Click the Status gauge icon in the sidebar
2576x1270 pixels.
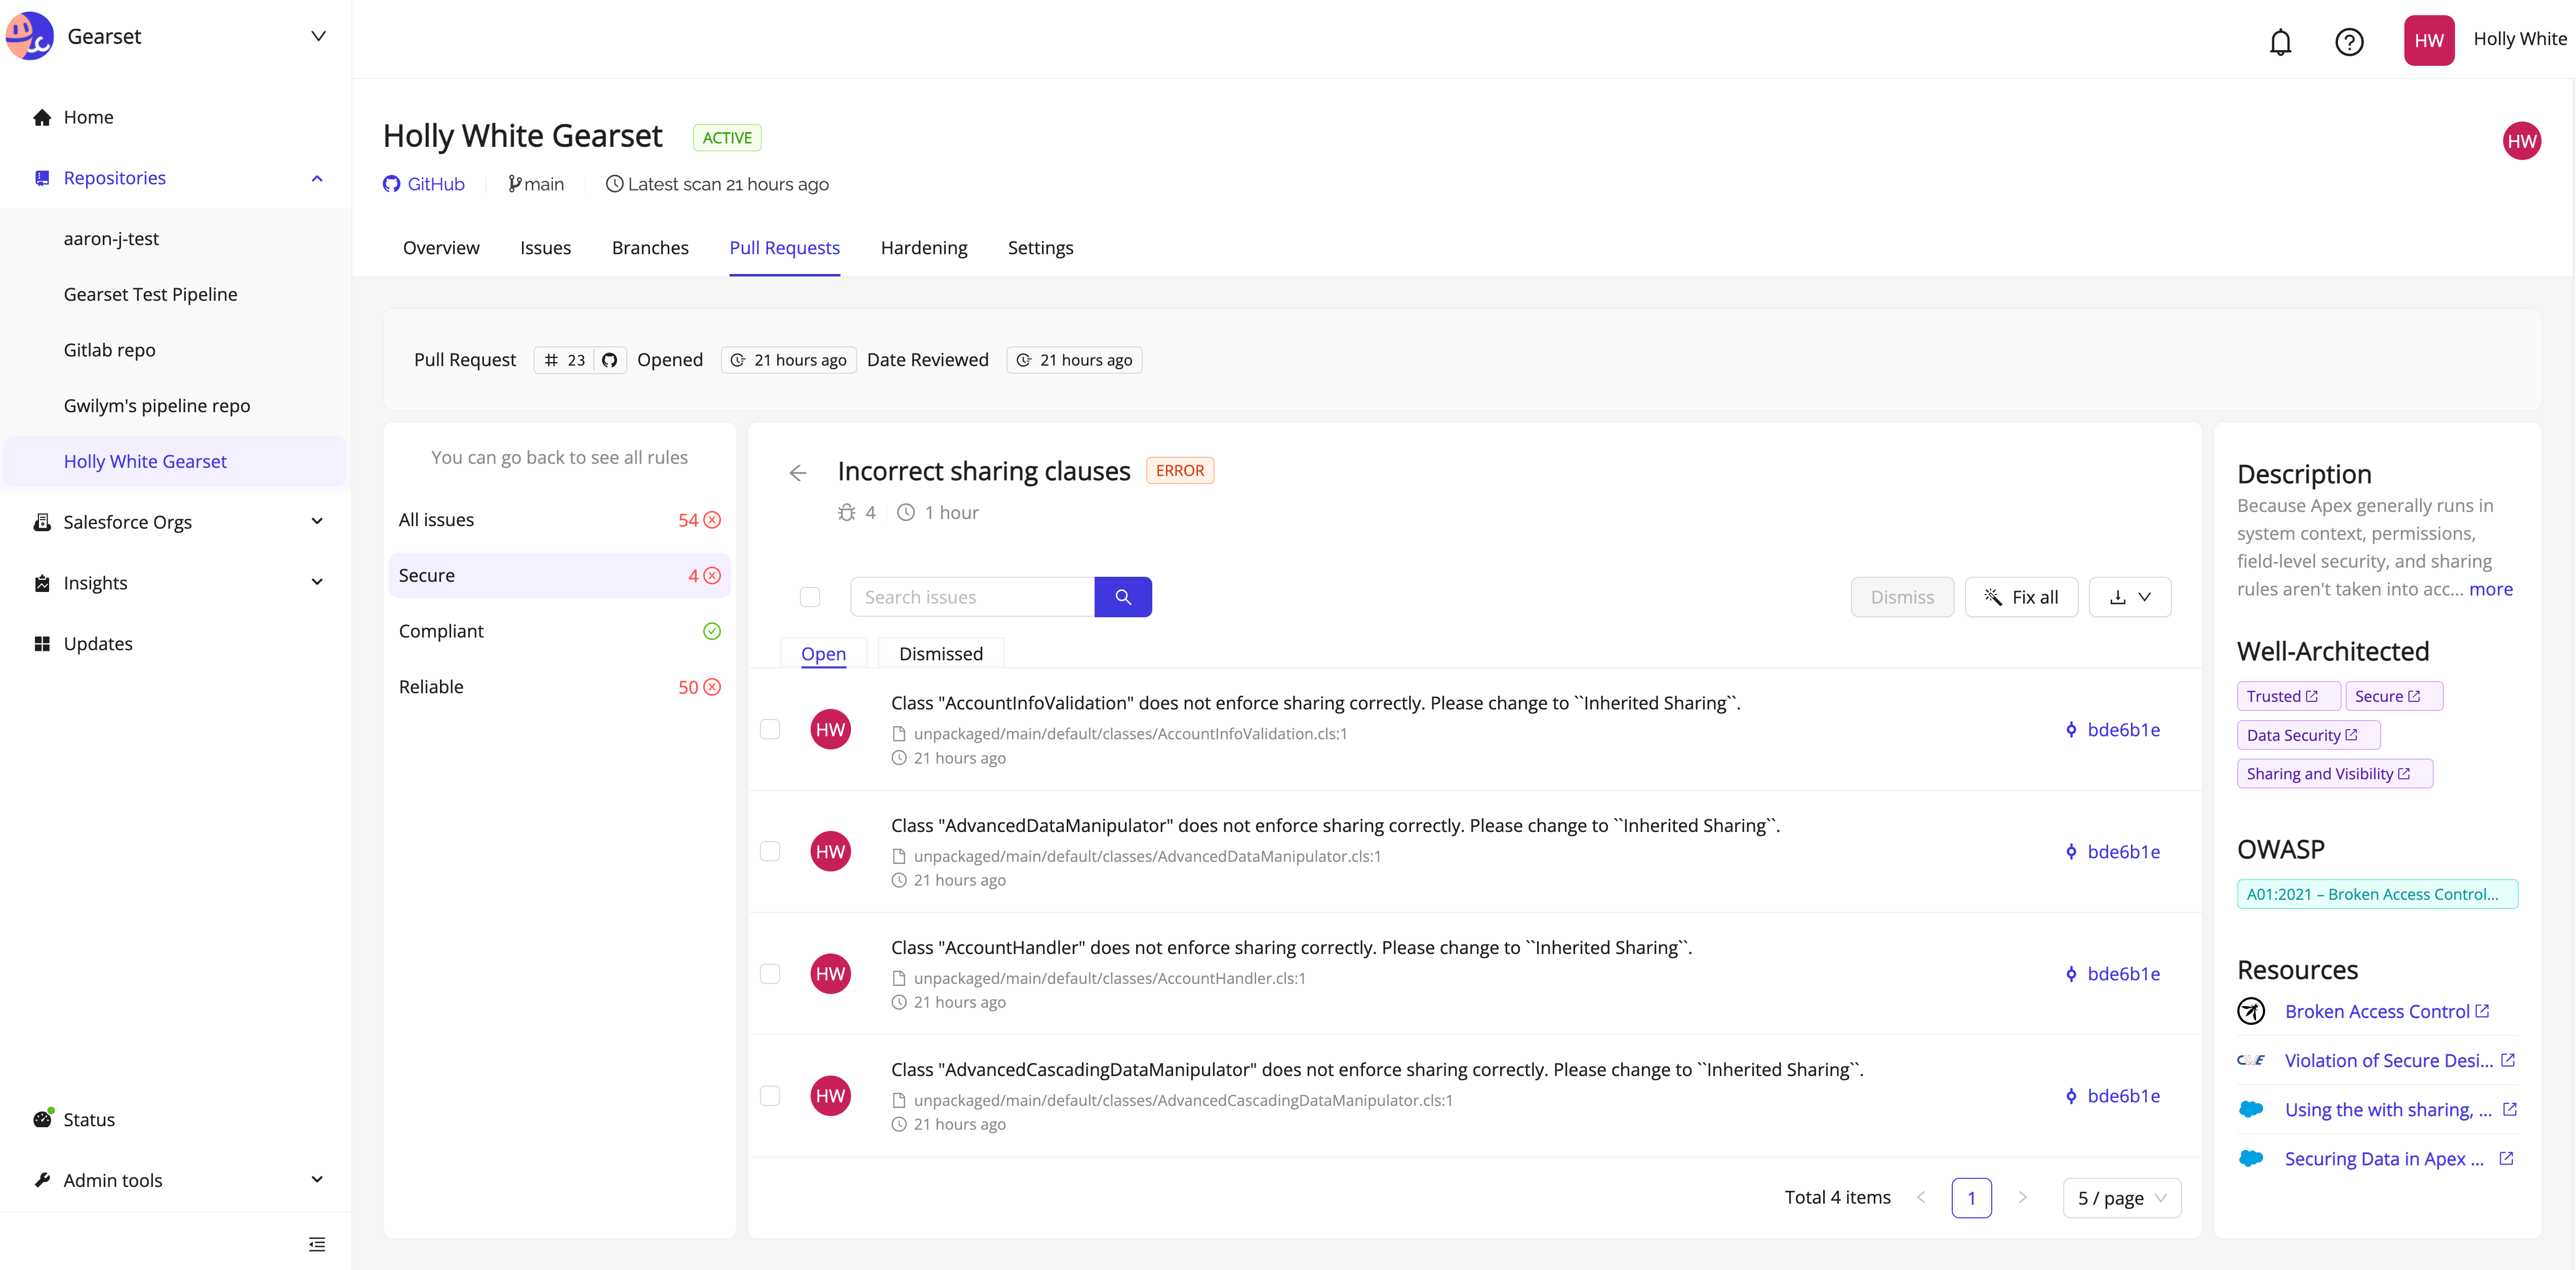click(x=42, y=1119)
